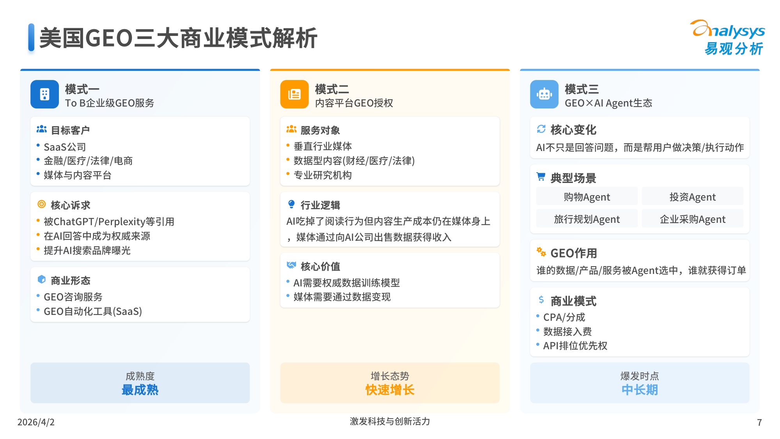Screen dimensions: 780x439
Task: Click the 成熟度 最成熟 summary box
Action: [140, 383]
